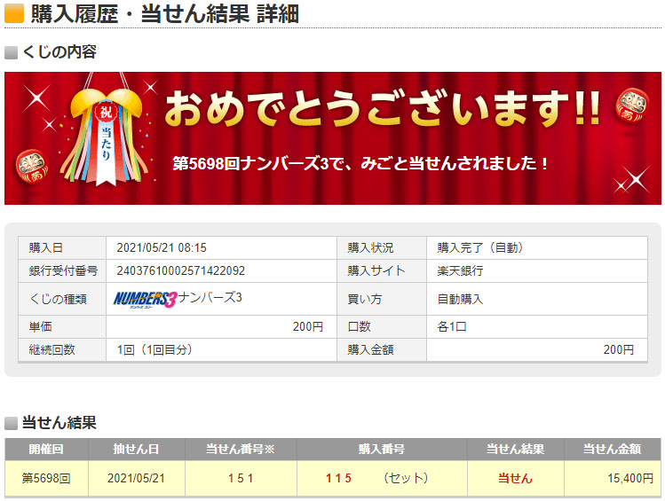Click the 購入サイト row label
Screen dimensions: 665x501
point(376,271)
